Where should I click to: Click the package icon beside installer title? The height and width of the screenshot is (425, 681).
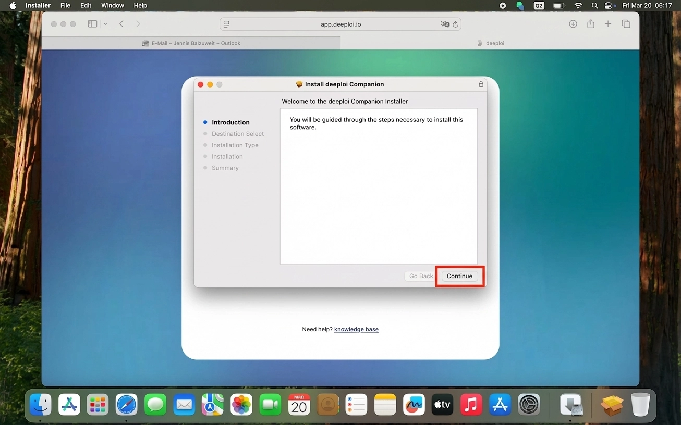[299, 84]
